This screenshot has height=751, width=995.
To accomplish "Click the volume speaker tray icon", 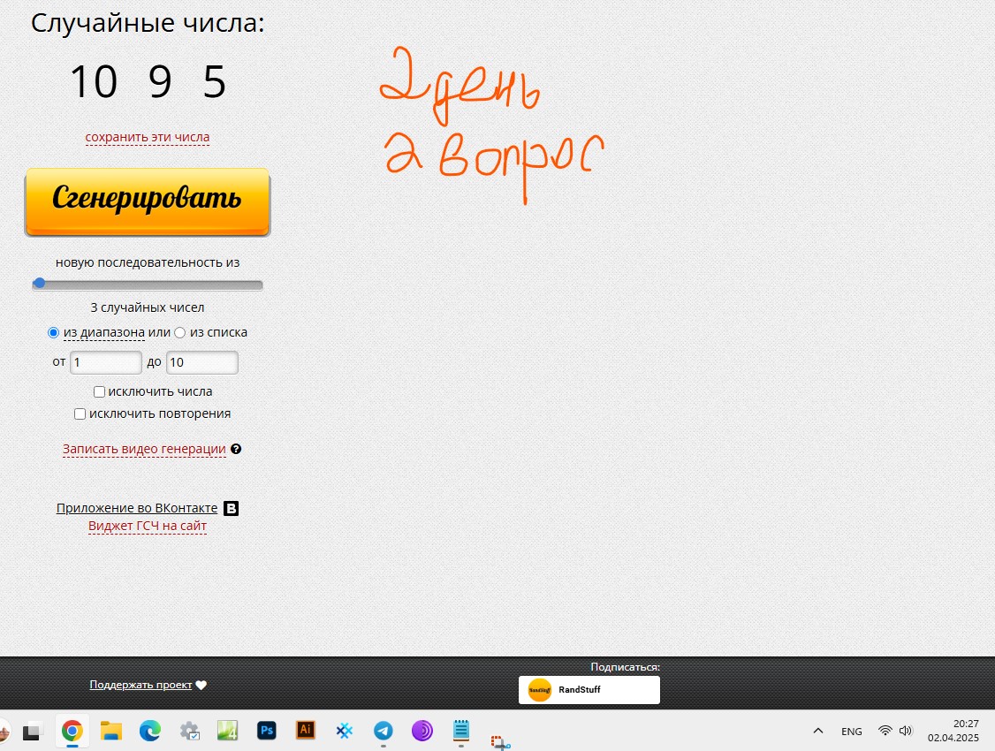I will pos(906,731).
